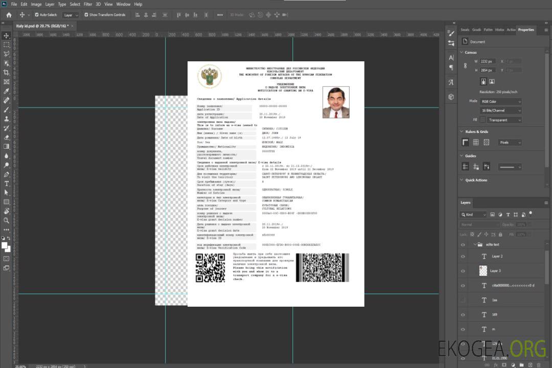Expand the Quick Actions section
This screenshot has height=368, width=552.
coord(462,180)
